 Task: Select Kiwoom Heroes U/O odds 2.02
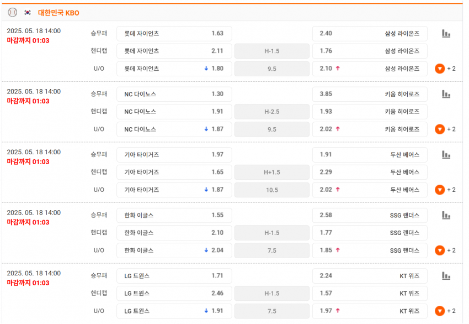click(370, 129)
